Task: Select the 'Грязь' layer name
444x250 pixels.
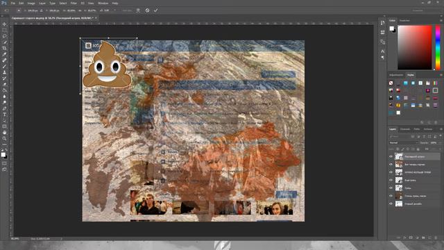Action: [x=408, y=188]
